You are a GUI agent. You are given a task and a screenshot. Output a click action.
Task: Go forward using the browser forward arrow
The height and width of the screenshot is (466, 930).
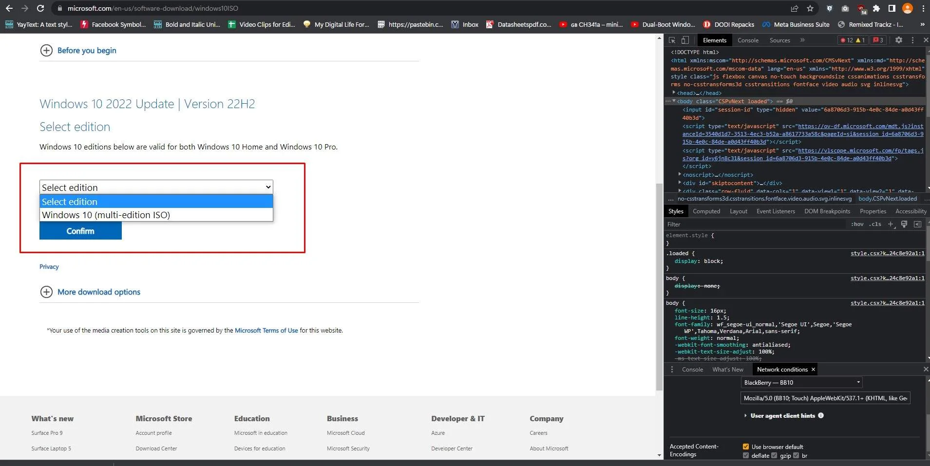[x=25, y=8]
